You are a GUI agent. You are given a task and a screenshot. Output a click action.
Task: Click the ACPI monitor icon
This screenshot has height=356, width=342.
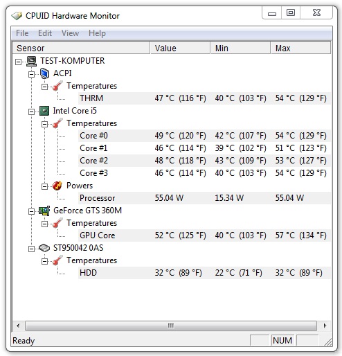click(44, 73)
